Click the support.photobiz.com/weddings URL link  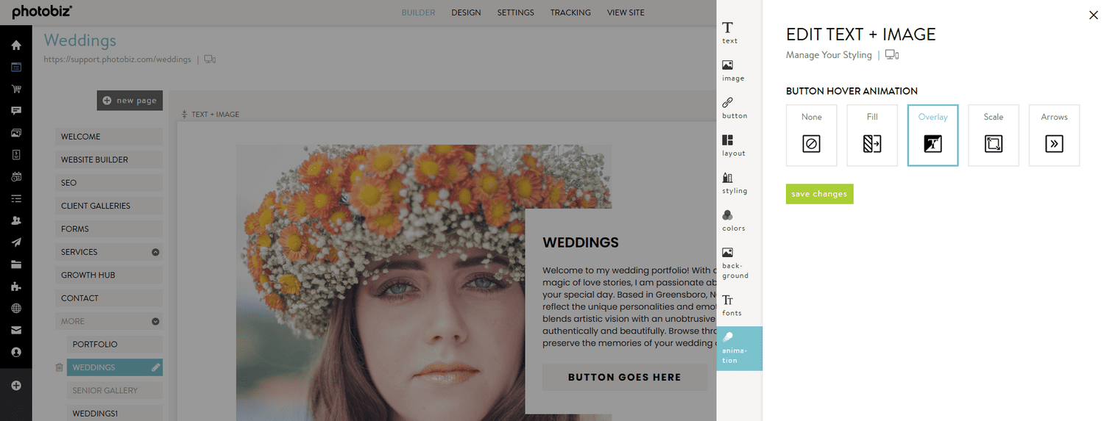click(x=117, y=60)
